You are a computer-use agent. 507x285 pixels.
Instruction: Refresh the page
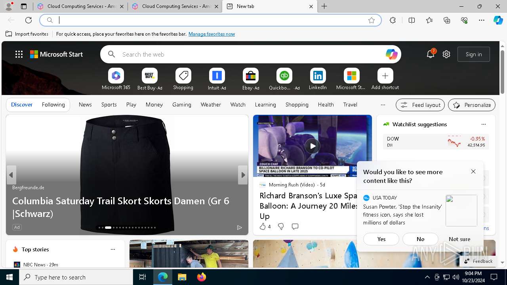coord(29,20)
